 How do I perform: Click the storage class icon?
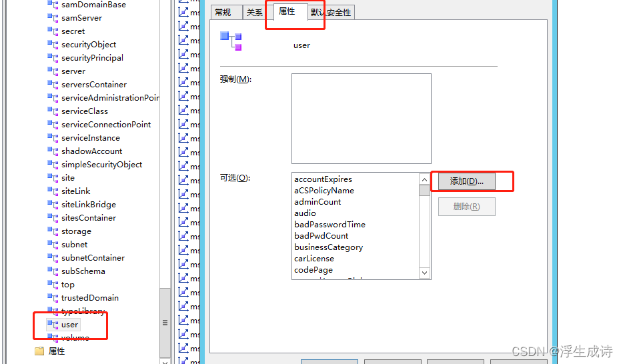[x=53, y=231]
